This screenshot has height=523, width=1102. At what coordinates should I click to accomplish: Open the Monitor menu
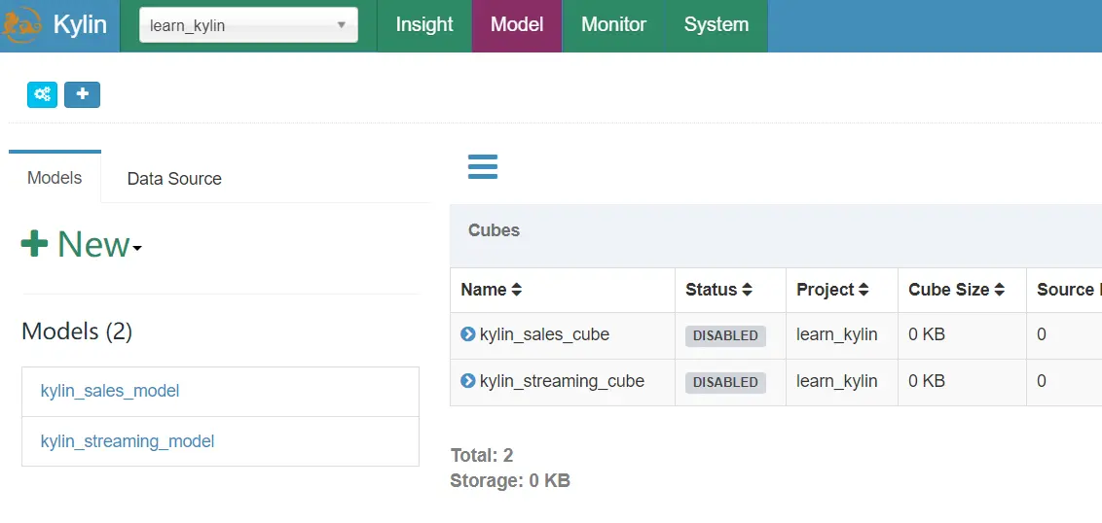(x=613, y=25)
